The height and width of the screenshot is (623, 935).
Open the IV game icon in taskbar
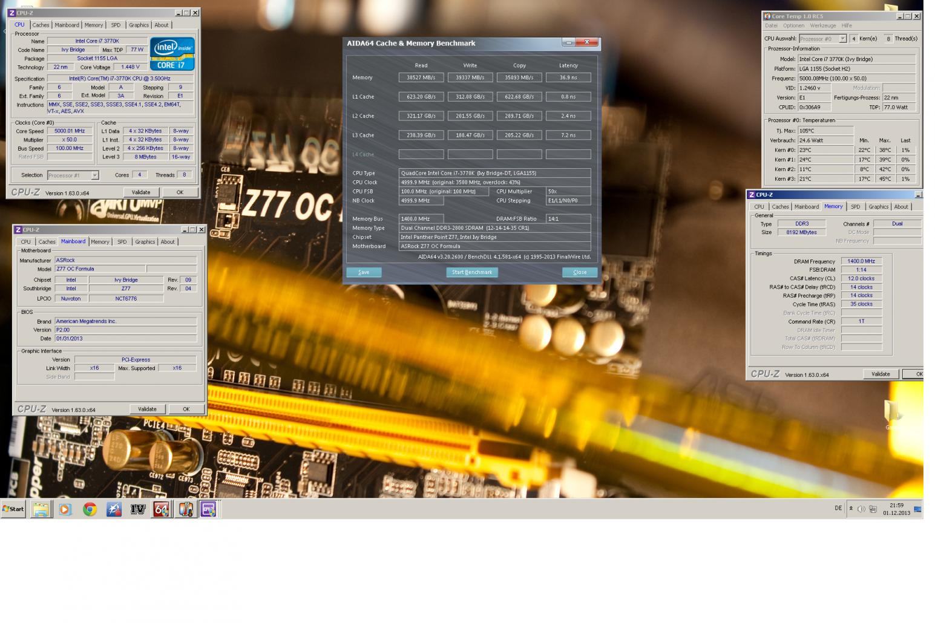138,509
